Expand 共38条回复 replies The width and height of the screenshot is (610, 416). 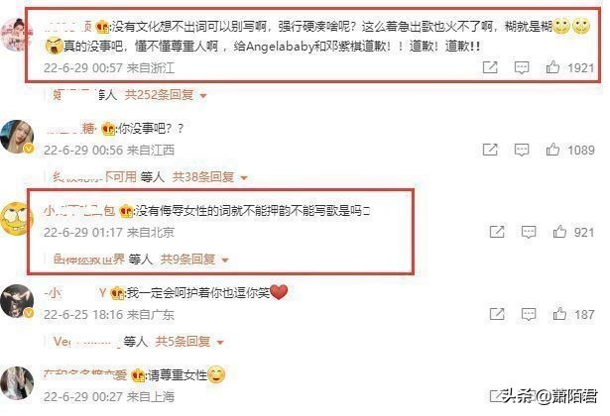click(210, 177)
